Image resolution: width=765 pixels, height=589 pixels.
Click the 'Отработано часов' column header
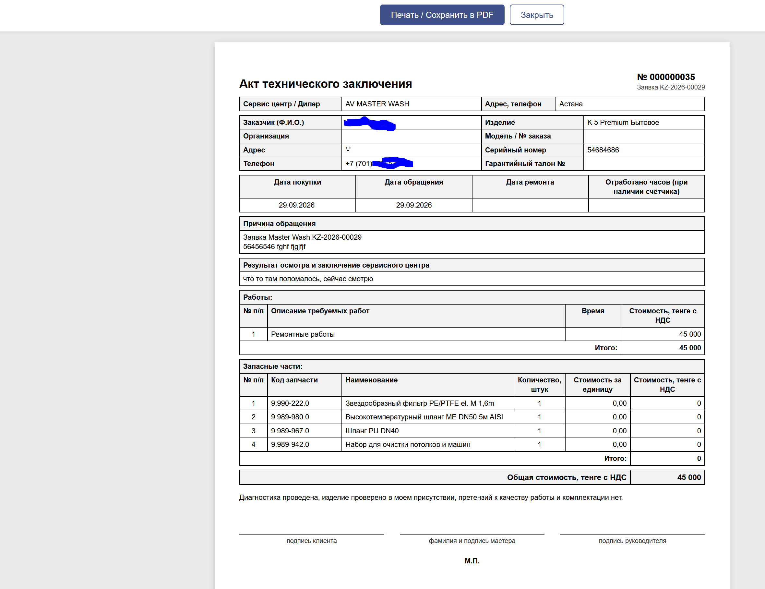point(646,187)
